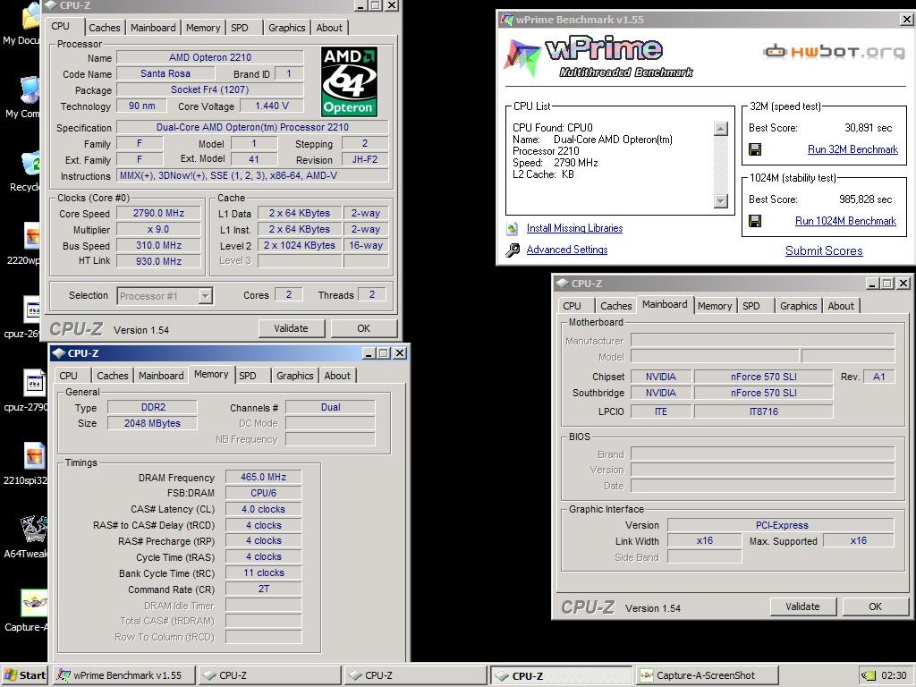Image resolution: width=916 pixels, height=687 pixels.
Task: Click the Core Voltage 1.440 V value
Action: click(272, 106)
